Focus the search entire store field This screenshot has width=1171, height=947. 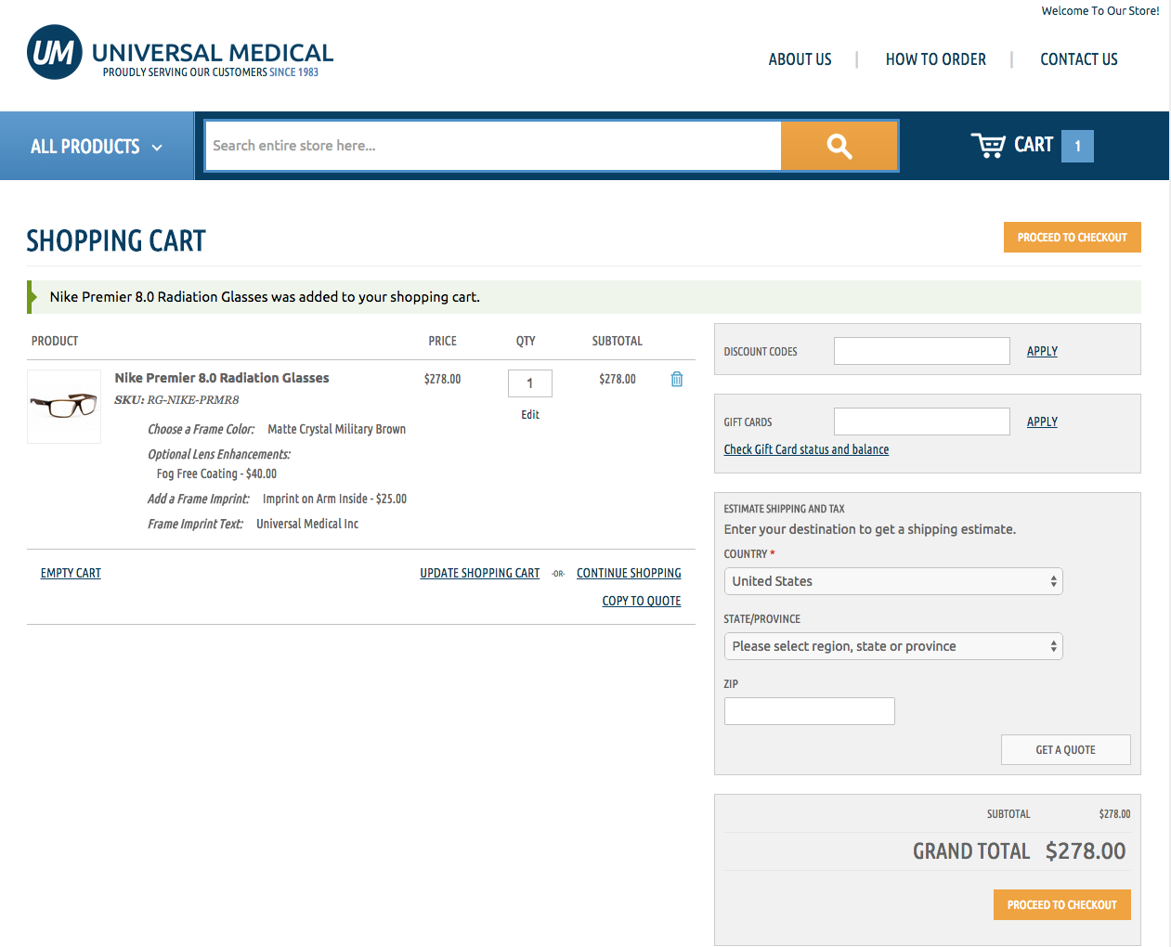[493, 146]
